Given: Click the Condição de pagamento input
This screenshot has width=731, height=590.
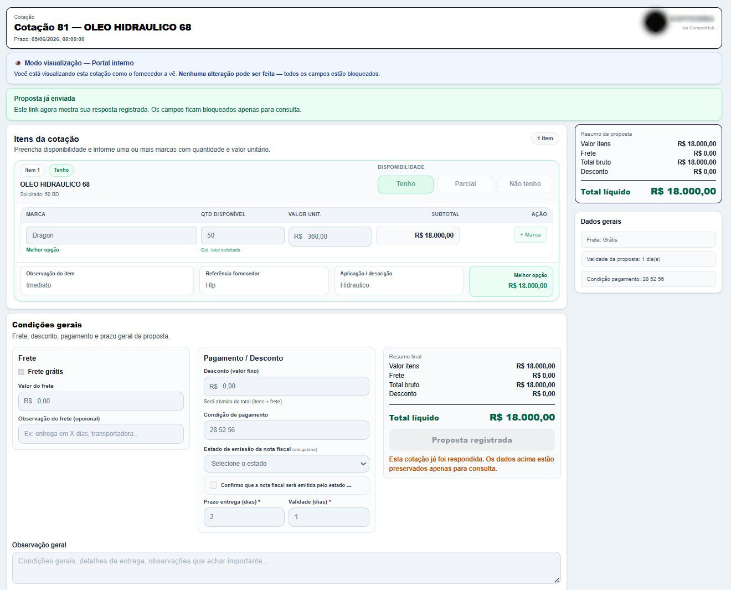Looking at the screenshot, I should point(286,430).
